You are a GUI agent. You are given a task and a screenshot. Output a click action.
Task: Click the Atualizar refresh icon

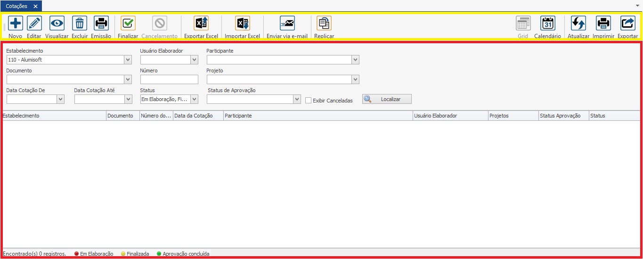point(578,24)
